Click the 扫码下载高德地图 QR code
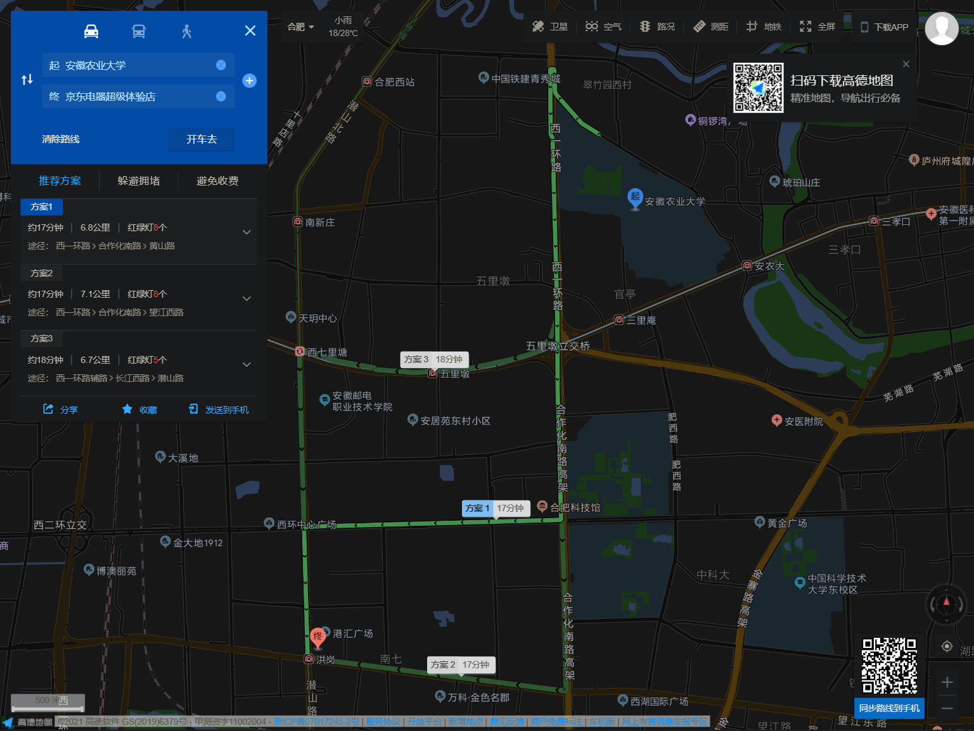This screenshot has height=731, width=974. tap(759, 87)
